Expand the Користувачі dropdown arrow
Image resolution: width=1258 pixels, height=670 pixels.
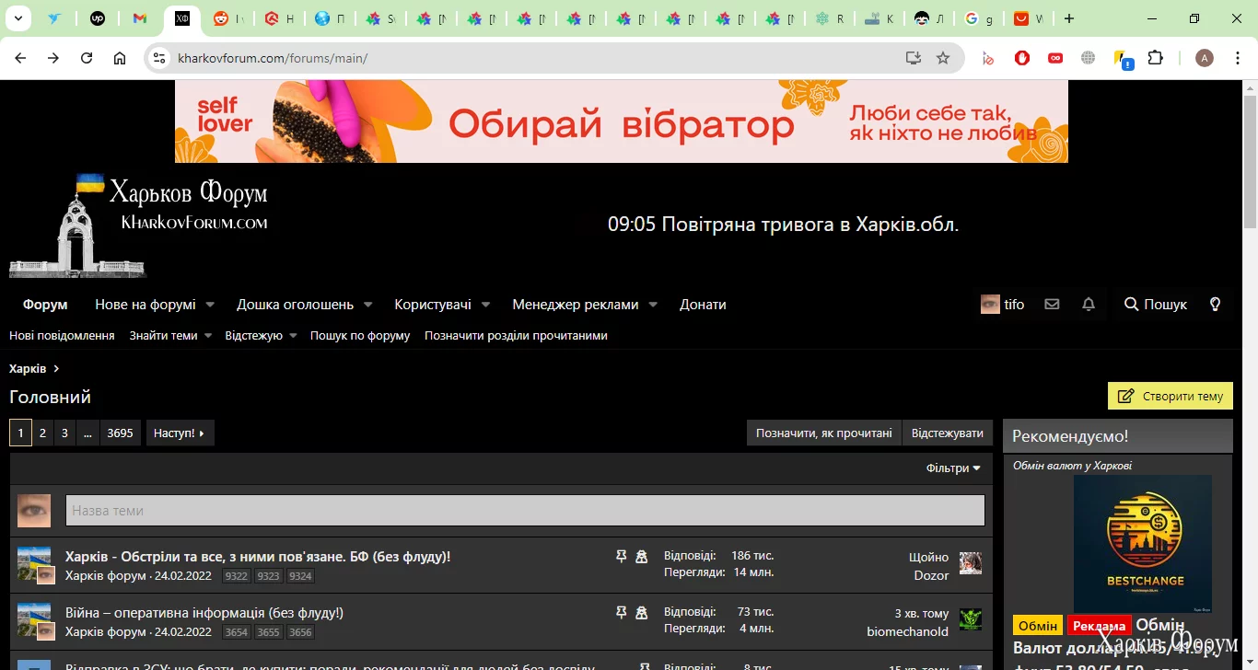[x=485, y=305]
